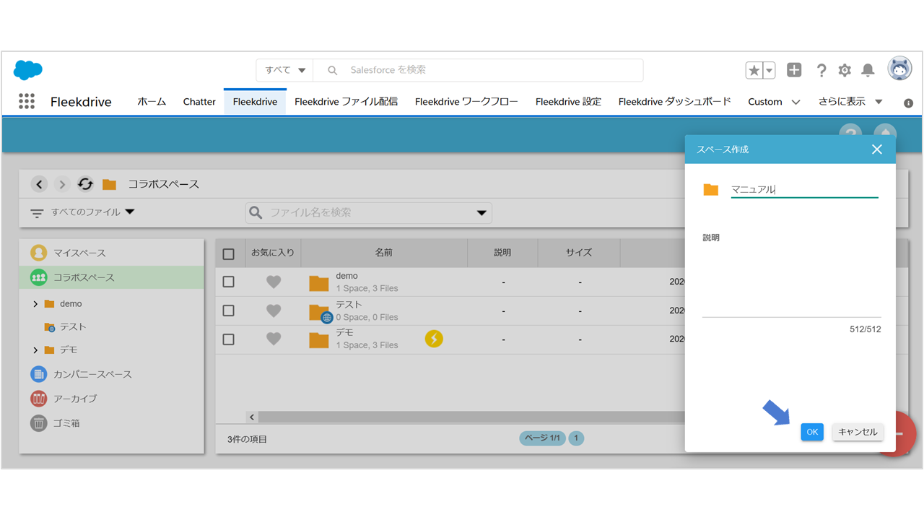Image resolution: width=924 pixels, height=520 pixels.
Task: Favorite the demo folder heart
Action: [x=274, y=282]
